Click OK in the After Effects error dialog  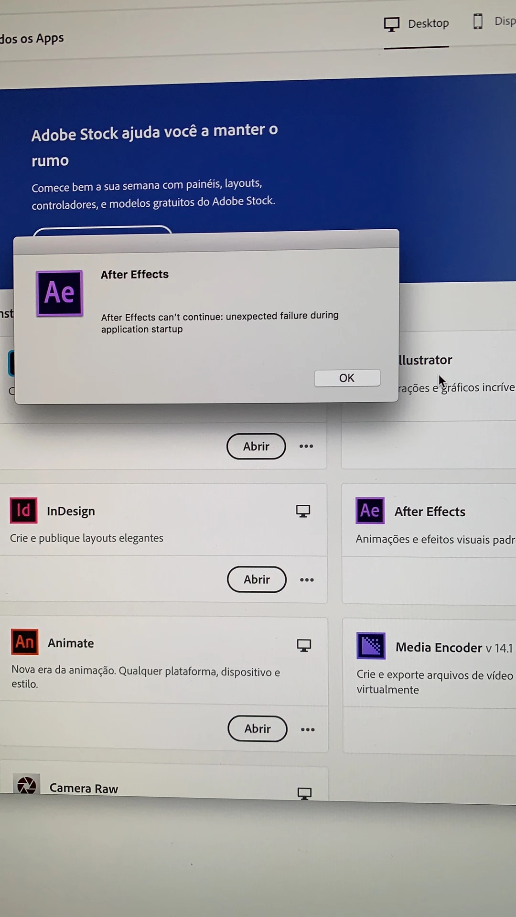point(347,378)
